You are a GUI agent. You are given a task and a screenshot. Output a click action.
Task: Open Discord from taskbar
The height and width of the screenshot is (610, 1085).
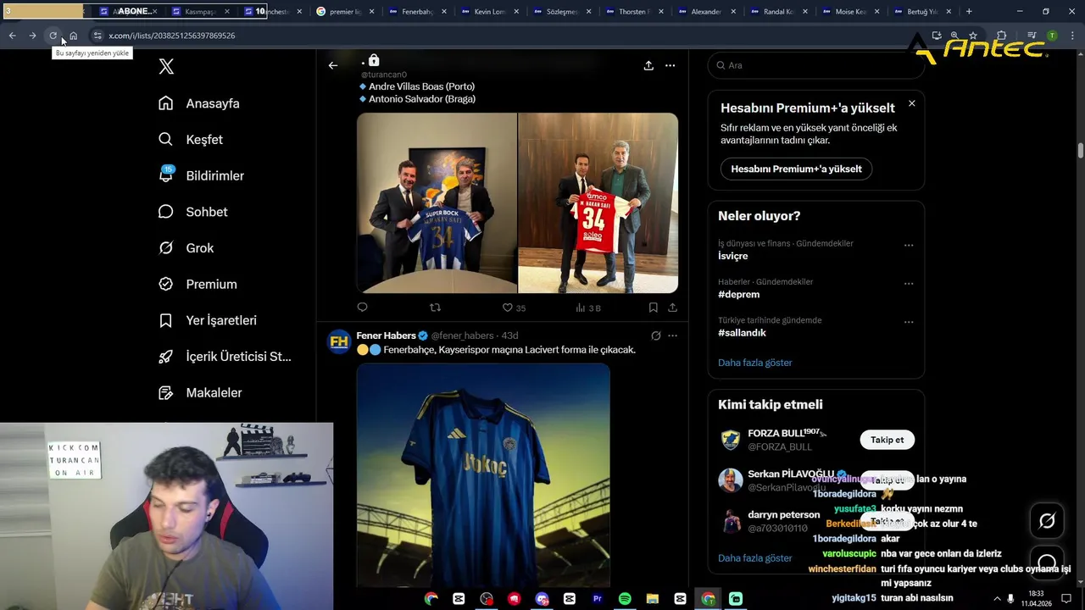pyautogui.click(x=542, y=598)
